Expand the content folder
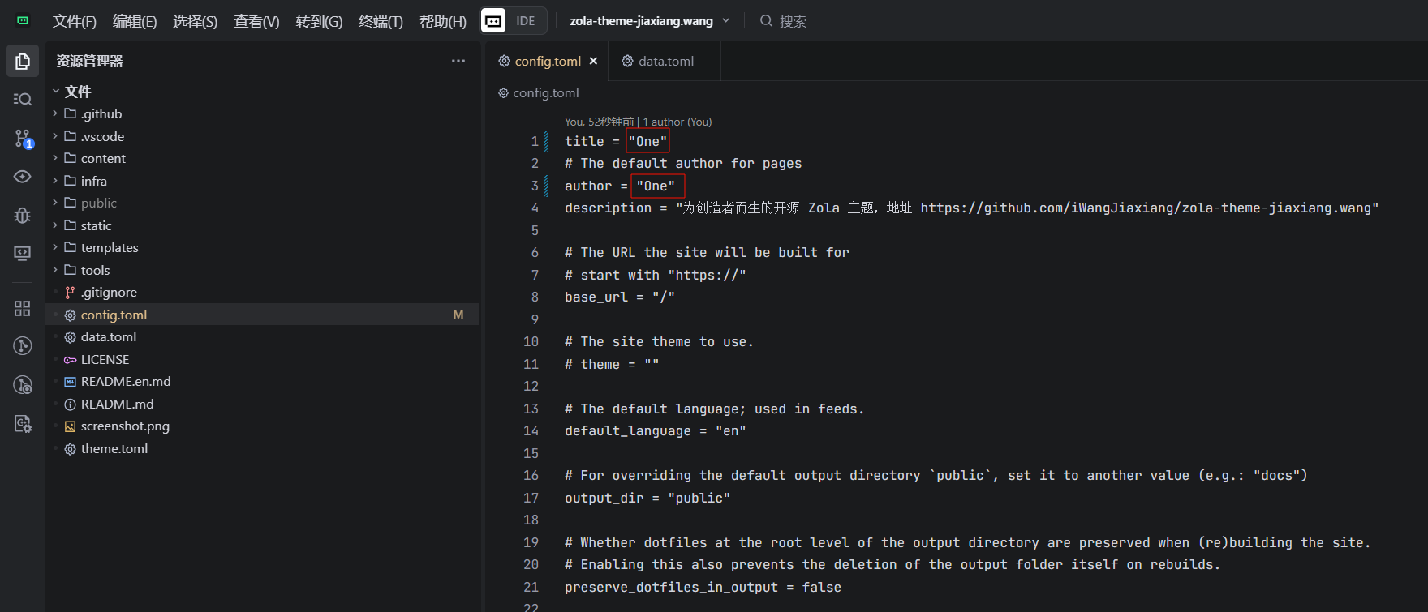 click(55, 158)
